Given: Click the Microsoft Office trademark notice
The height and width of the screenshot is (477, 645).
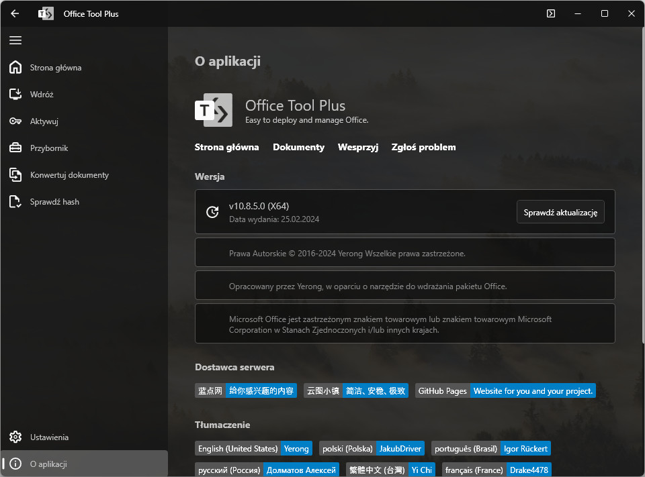Looking at the screenshot, I should (x=390, y=325).
